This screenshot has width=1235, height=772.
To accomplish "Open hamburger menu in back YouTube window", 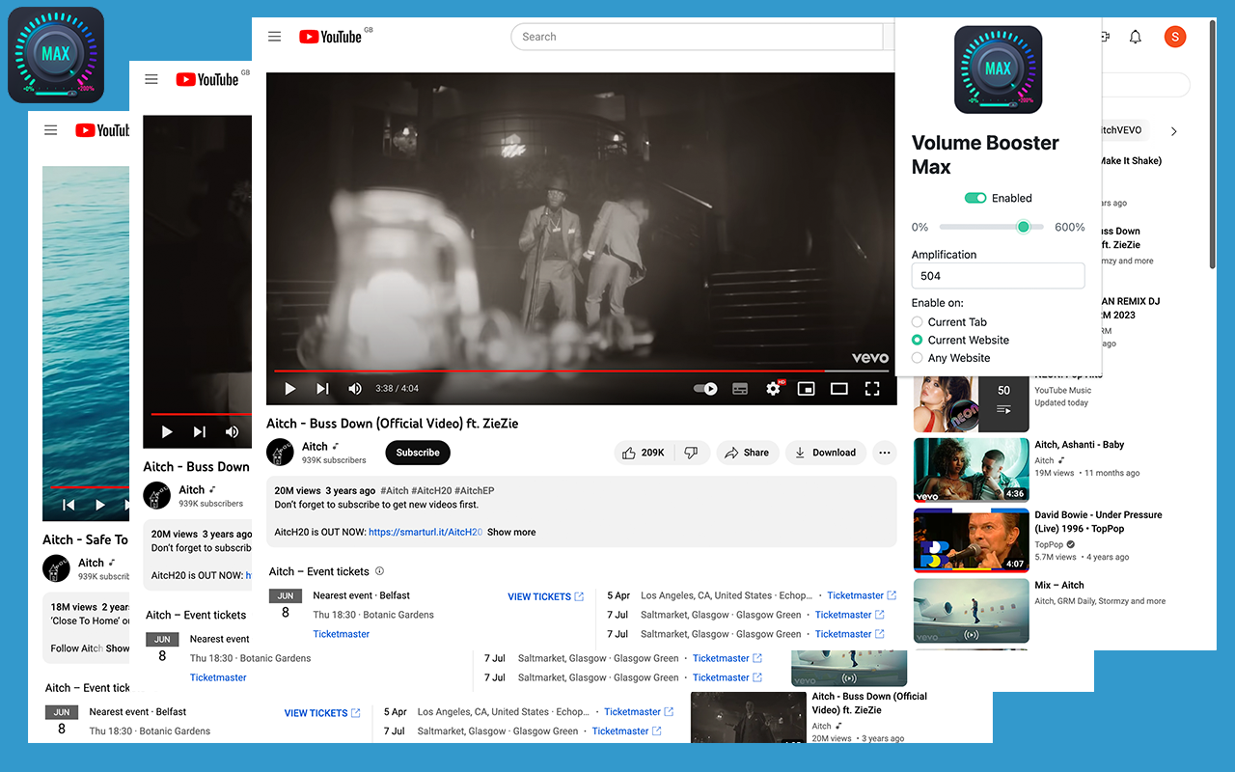I will click(51, 130).
